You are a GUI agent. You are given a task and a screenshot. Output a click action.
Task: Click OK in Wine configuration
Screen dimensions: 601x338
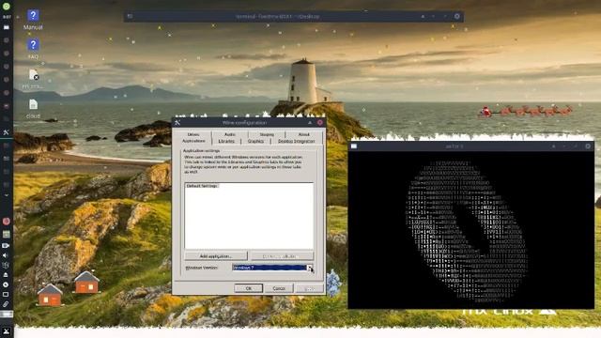[248, 288]
